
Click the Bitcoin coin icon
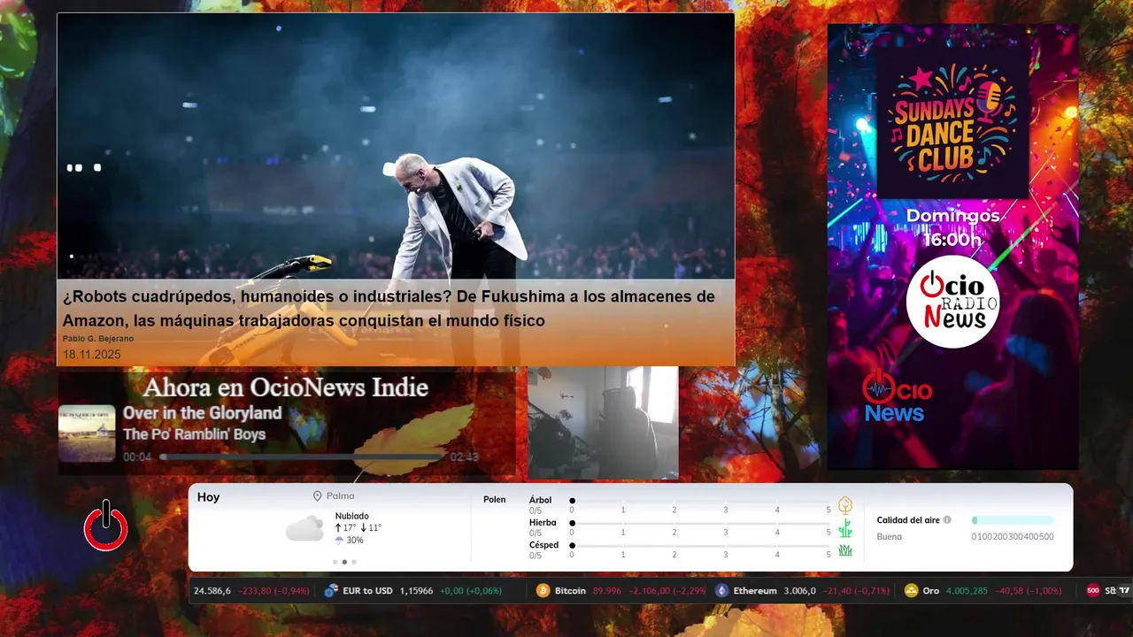[x=543, y=590]
